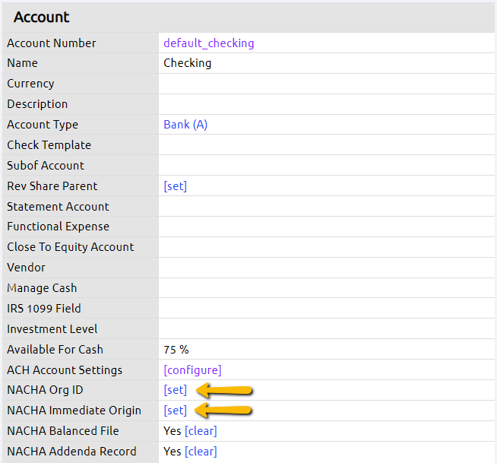Screen dimensions: 497x463
Task: Click the 'Account Number' field label
Action: pyautogui.click(x=52, y=43)
